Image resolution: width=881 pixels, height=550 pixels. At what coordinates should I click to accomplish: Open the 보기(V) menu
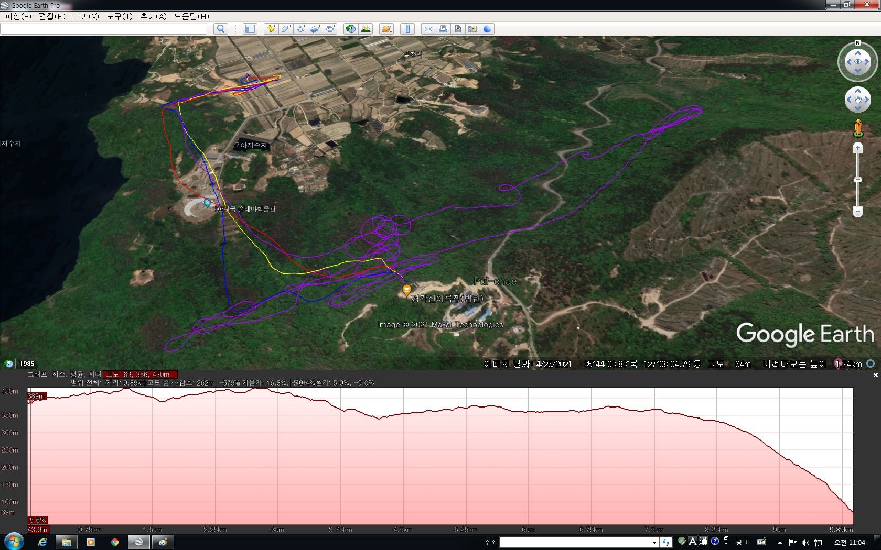point(85,16)
